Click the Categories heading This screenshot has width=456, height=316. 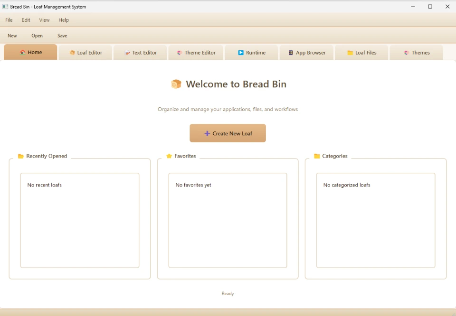(x=335, y=156)
